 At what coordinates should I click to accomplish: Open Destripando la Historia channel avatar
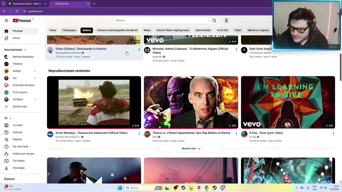(50, 50)
